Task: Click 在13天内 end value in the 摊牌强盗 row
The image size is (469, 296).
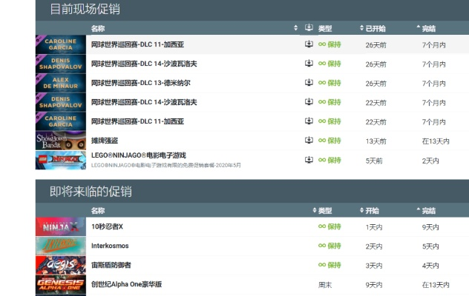Action: [x=436, y=141]
